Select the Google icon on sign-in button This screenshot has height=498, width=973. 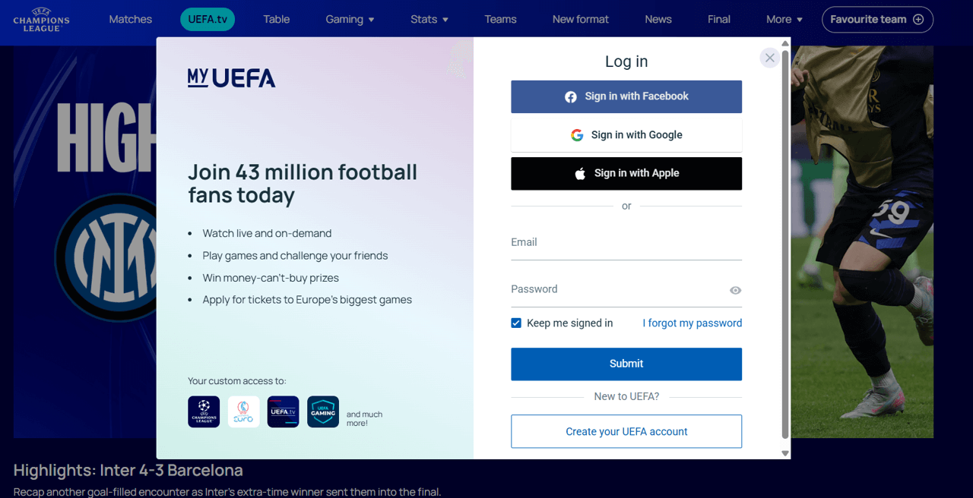click(x=577, y=135)
